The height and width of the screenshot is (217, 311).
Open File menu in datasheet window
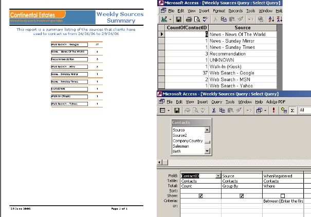(x=171, y=11)
